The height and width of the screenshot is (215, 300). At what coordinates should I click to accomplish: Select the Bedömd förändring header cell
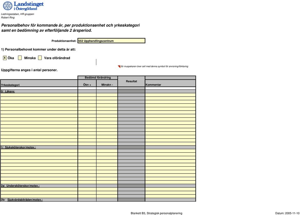click(x=98, y=78)
